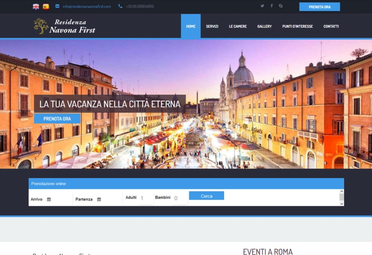The image size is (372, 255).
Task: Click the booking widget scroll-up arrow
Action: click(x=342, y=191)
